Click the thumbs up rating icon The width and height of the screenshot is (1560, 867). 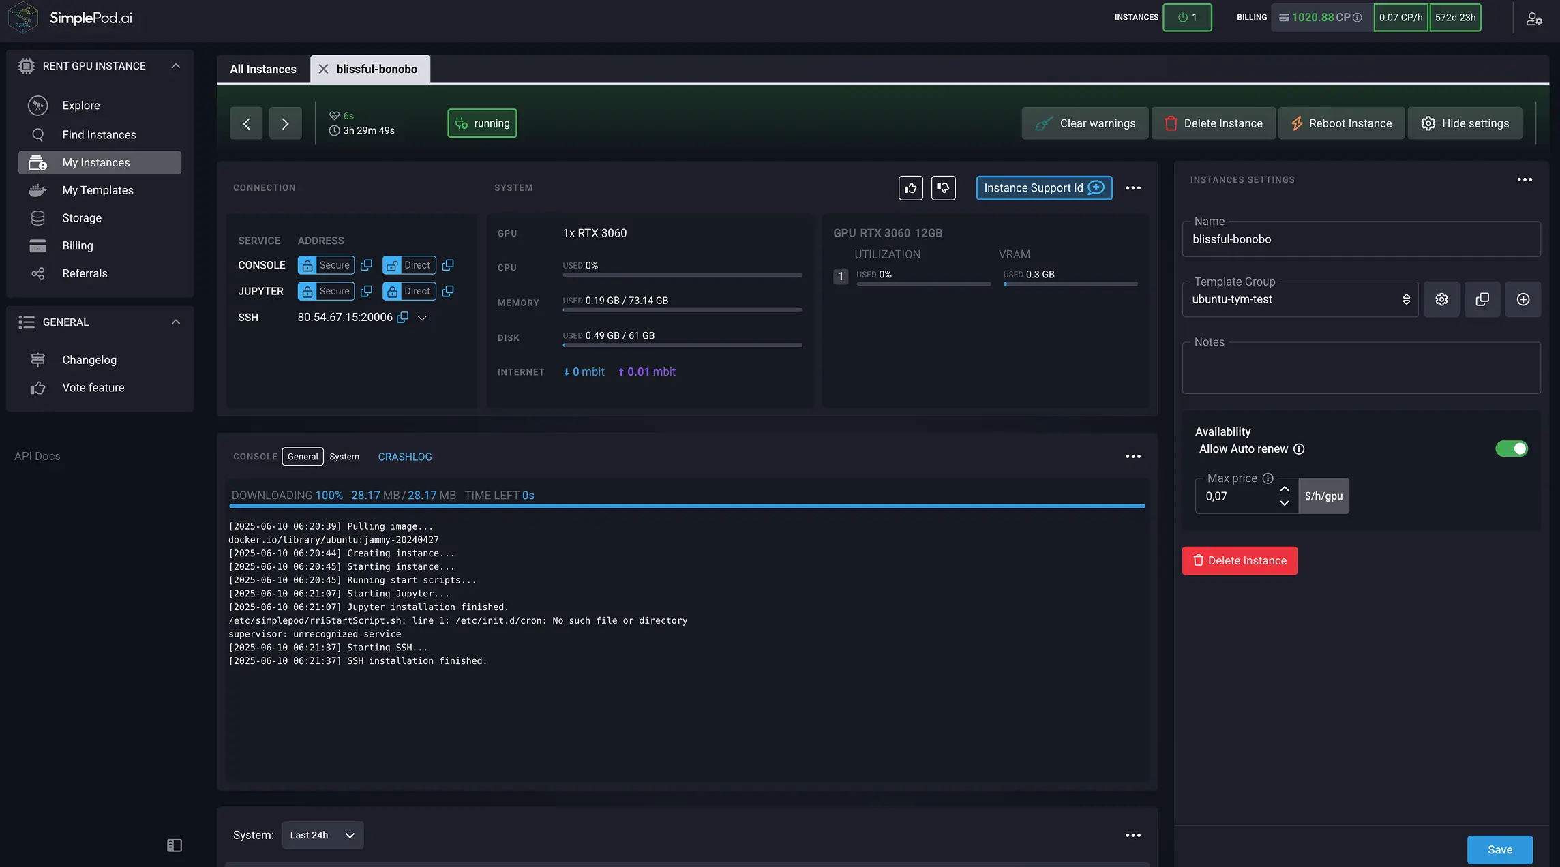coord(910,188)
